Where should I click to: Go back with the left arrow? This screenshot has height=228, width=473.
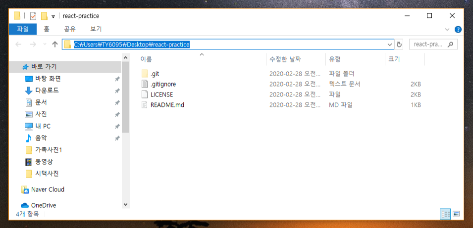point(18,45)
